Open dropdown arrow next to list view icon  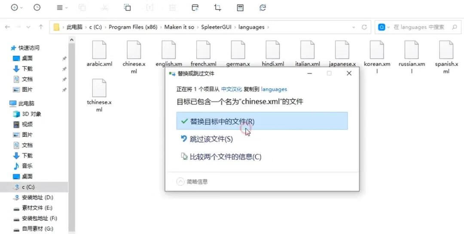[x=67, y=8]
